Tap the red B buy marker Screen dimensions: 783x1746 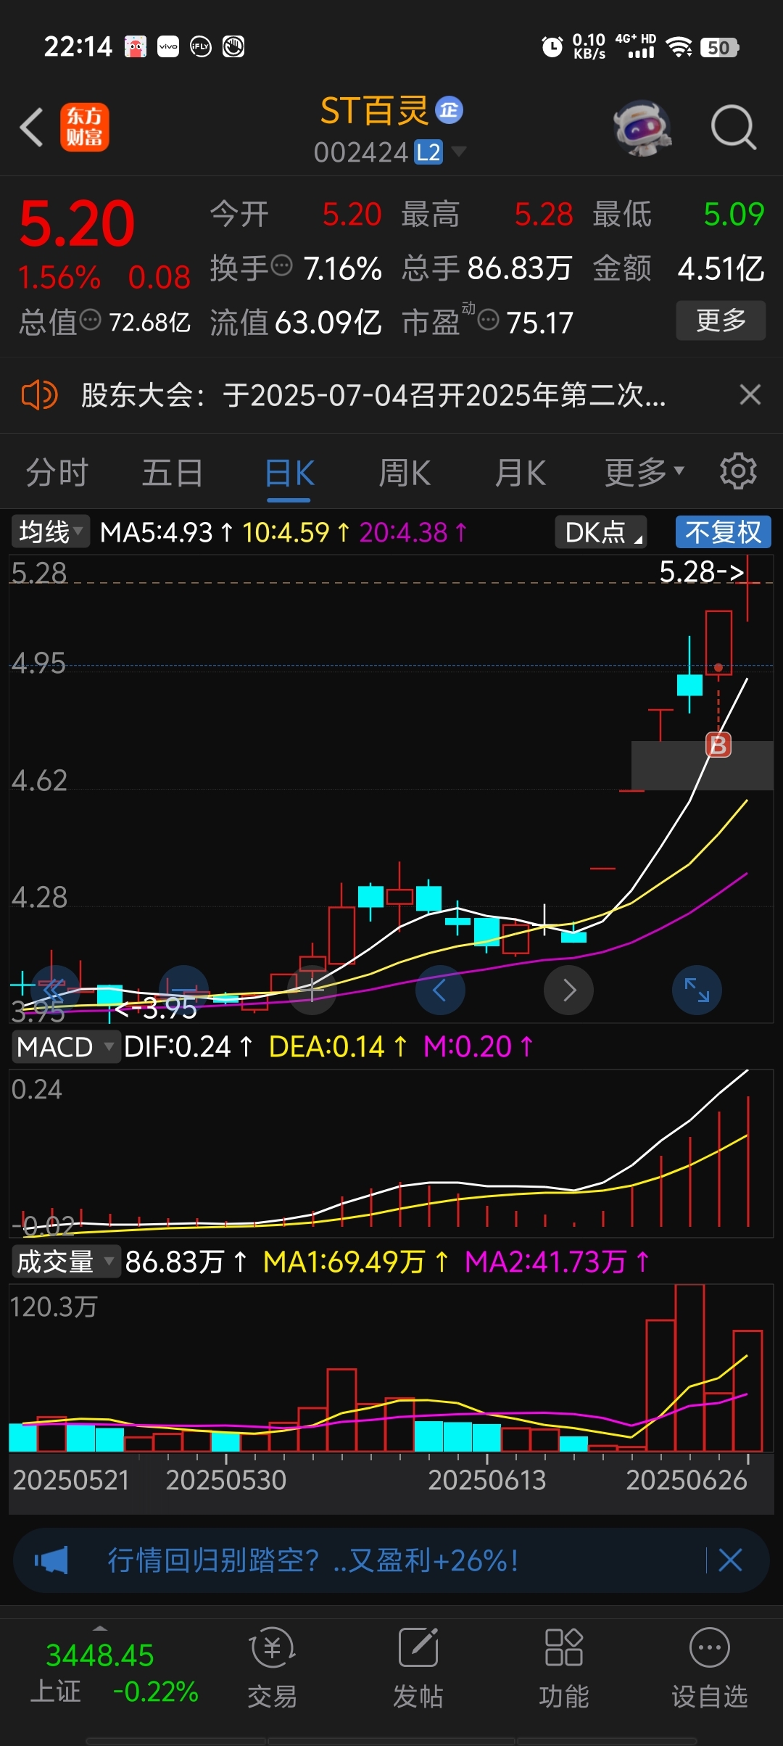[718, 745]
